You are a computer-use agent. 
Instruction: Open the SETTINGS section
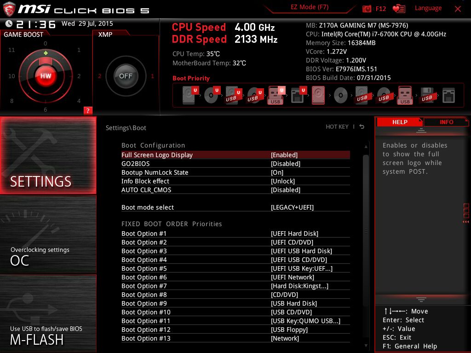pos(48,155)
